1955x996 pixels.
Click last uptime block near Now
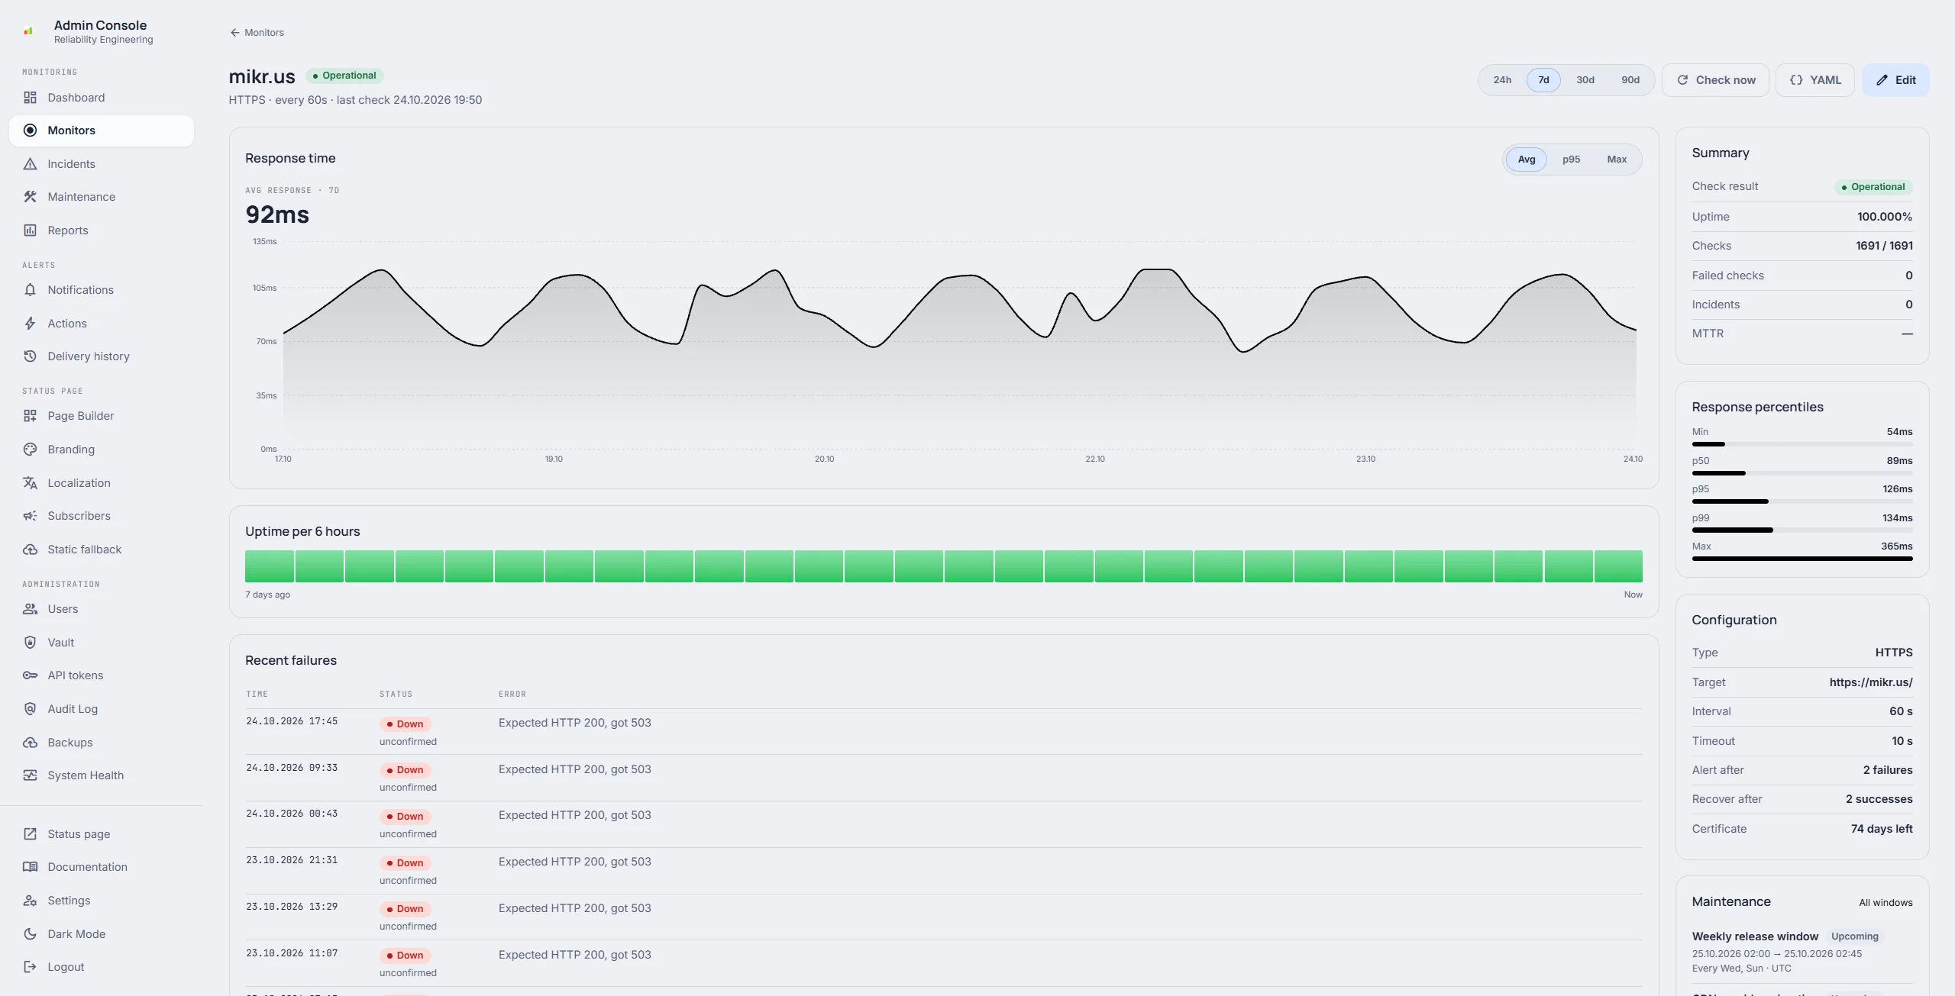click(1618, 566)
